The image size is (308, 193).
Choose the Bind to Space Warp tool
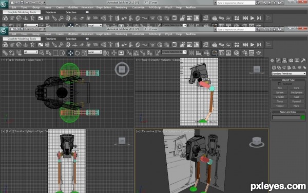click(x=18, y=53)
